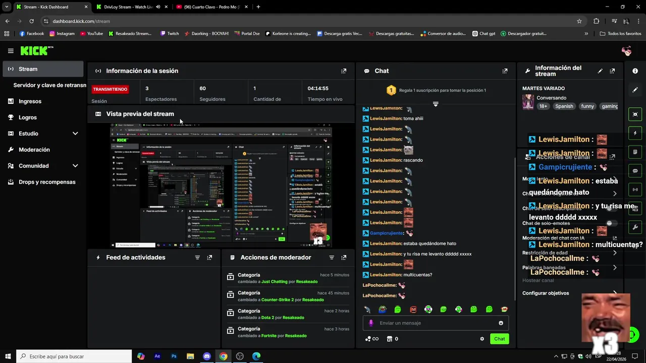Bookmark this page with the star icon

(579, 21)
